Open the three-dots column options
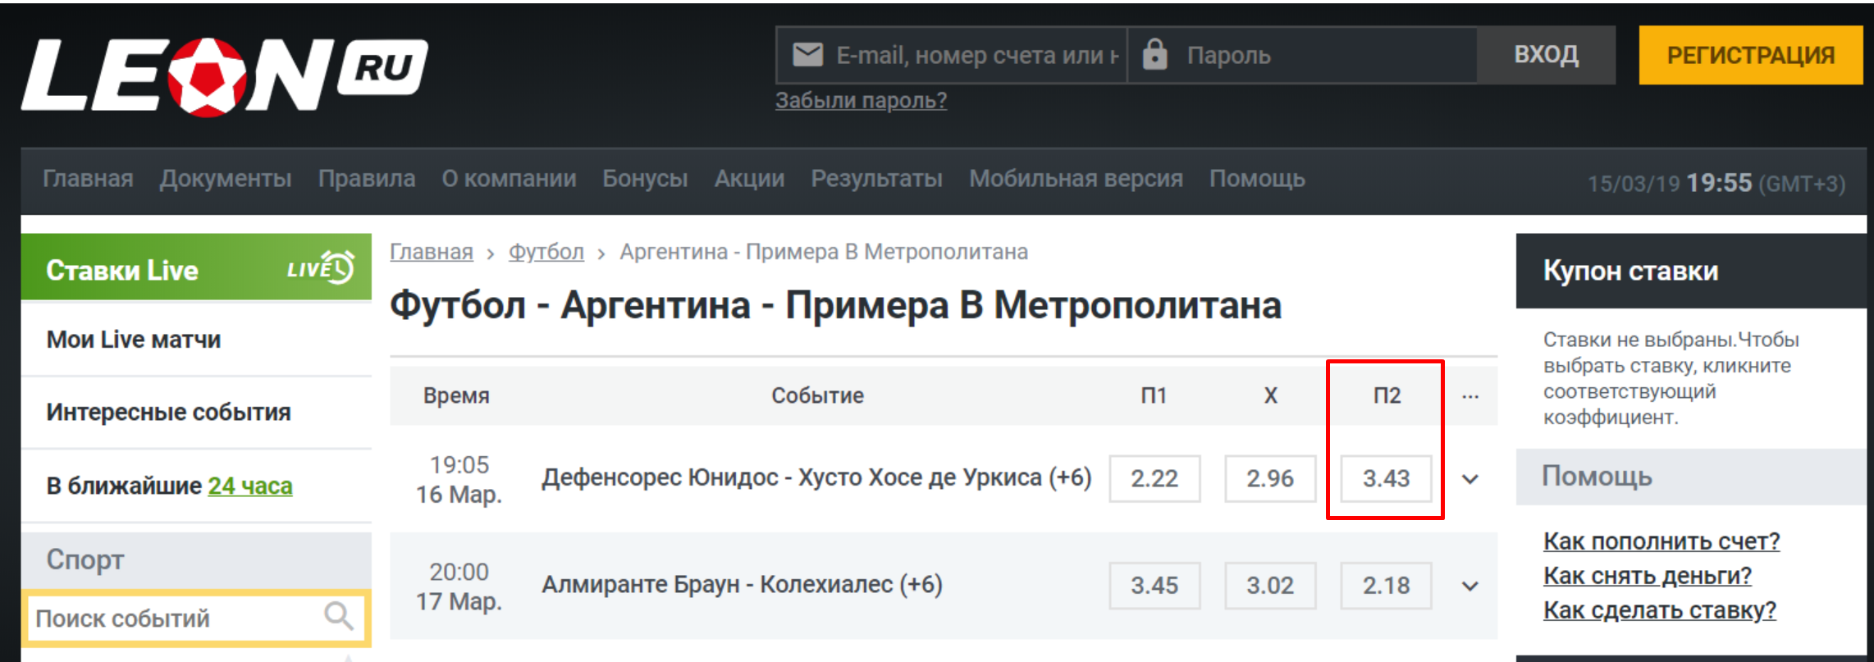The width and height of the screenshot is (1874, 662). click(1469, 396)
